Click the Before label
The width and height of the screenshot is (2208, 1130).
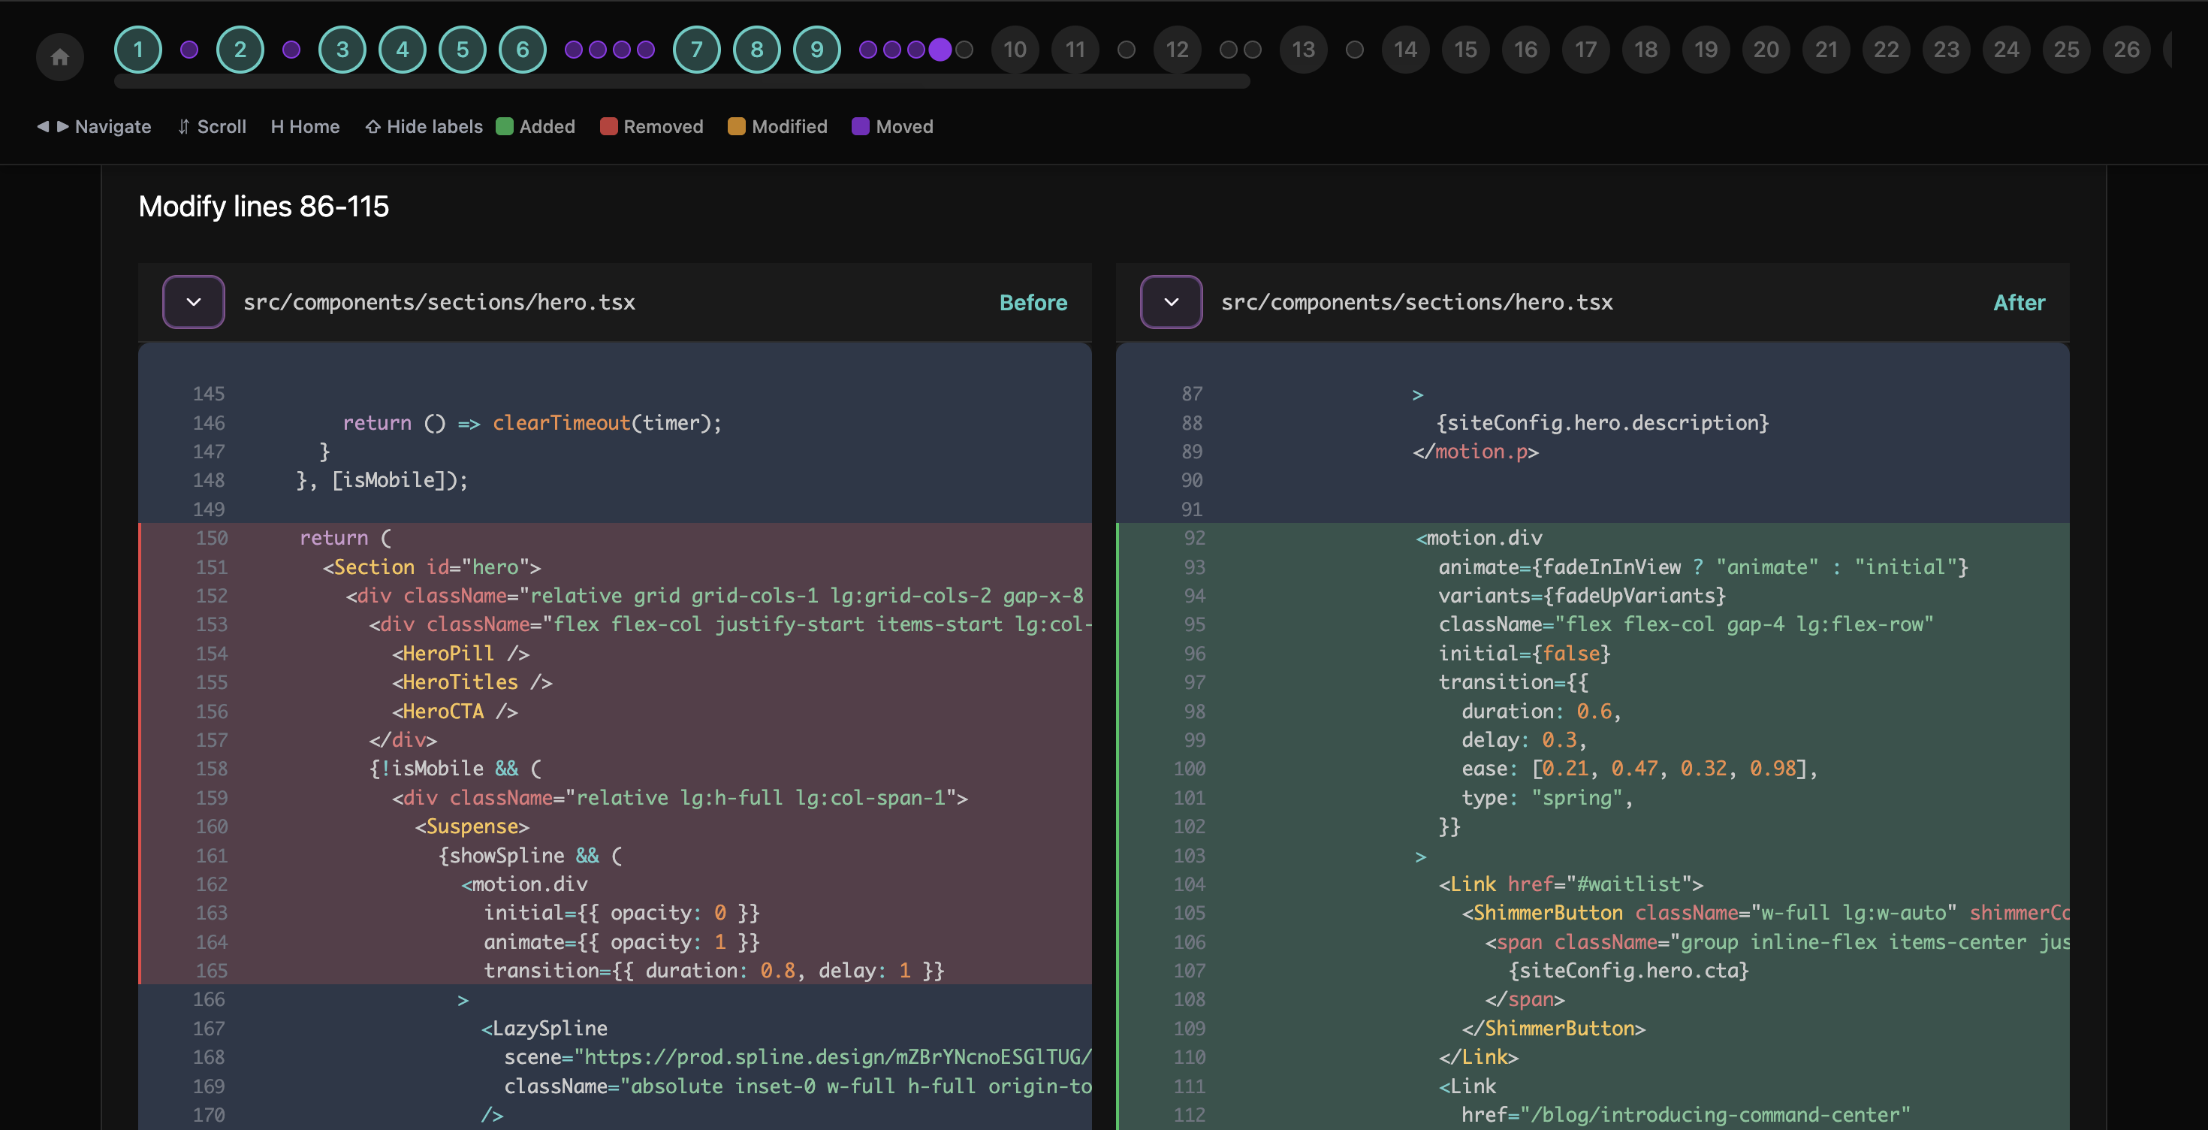tap(1033, 303)
